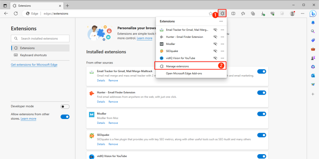Screen dimensions: 319x159
Task: Open the Downloads toolbar icon
Action: (263, 13)
